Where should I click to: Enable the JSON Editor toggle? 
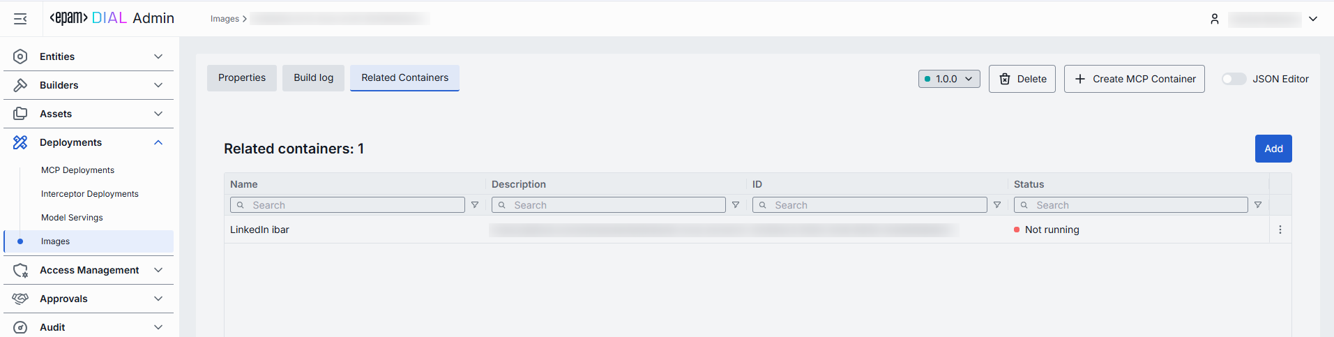click(1234, 79)
